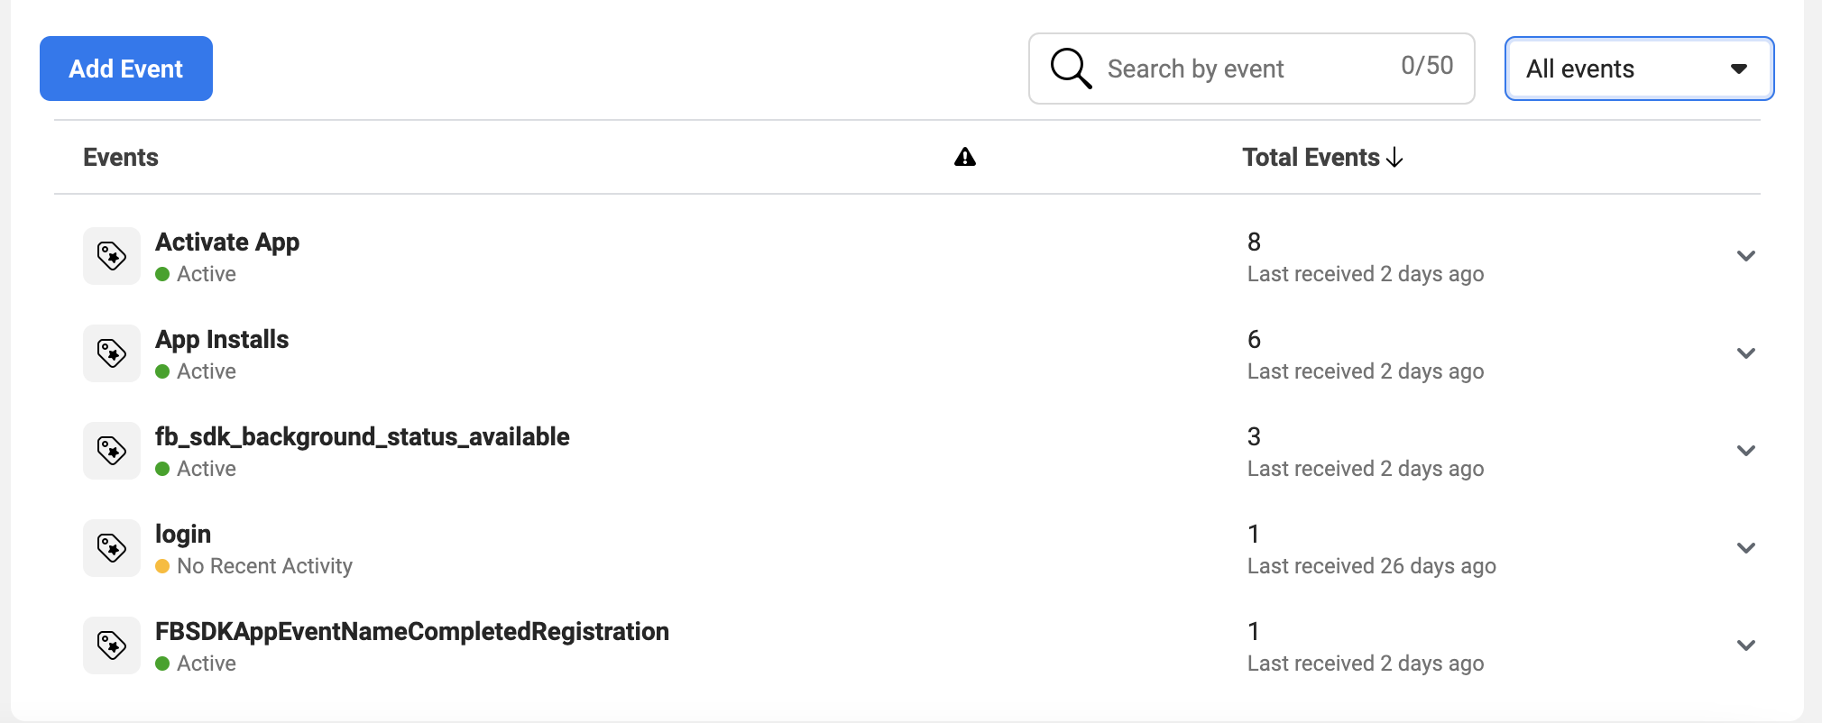Open the Activate App event name

227,243
